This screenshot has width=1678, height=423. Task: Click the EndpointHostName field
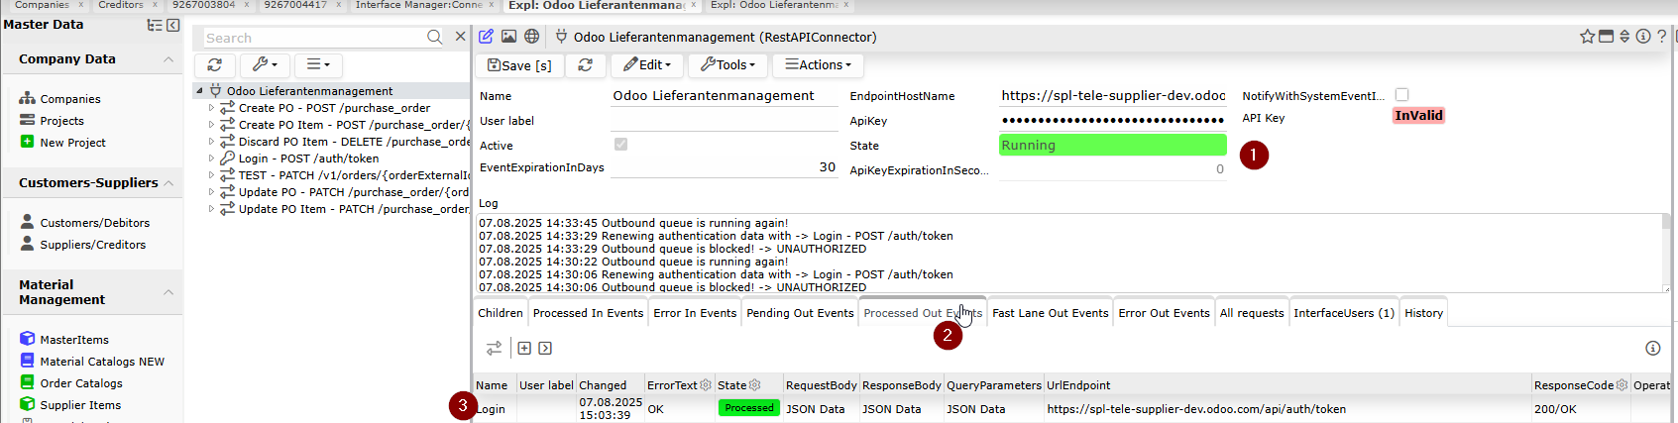(1113, 96)
